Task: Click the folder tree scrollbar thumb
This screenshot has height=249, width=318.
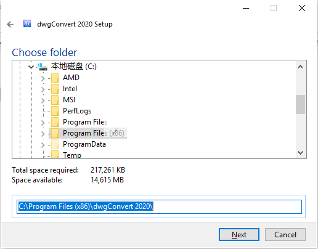Action: tap(300, 104)
